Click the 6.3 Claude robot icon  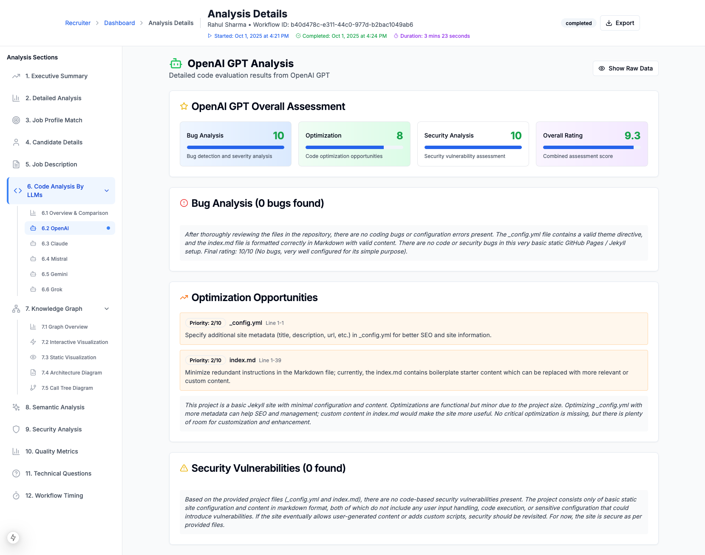point(33,244)
